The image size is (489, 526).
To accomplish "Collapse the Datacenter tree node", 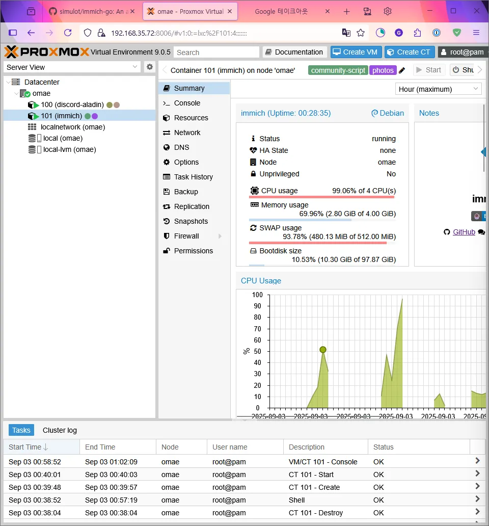I will (x=8, y=82).
